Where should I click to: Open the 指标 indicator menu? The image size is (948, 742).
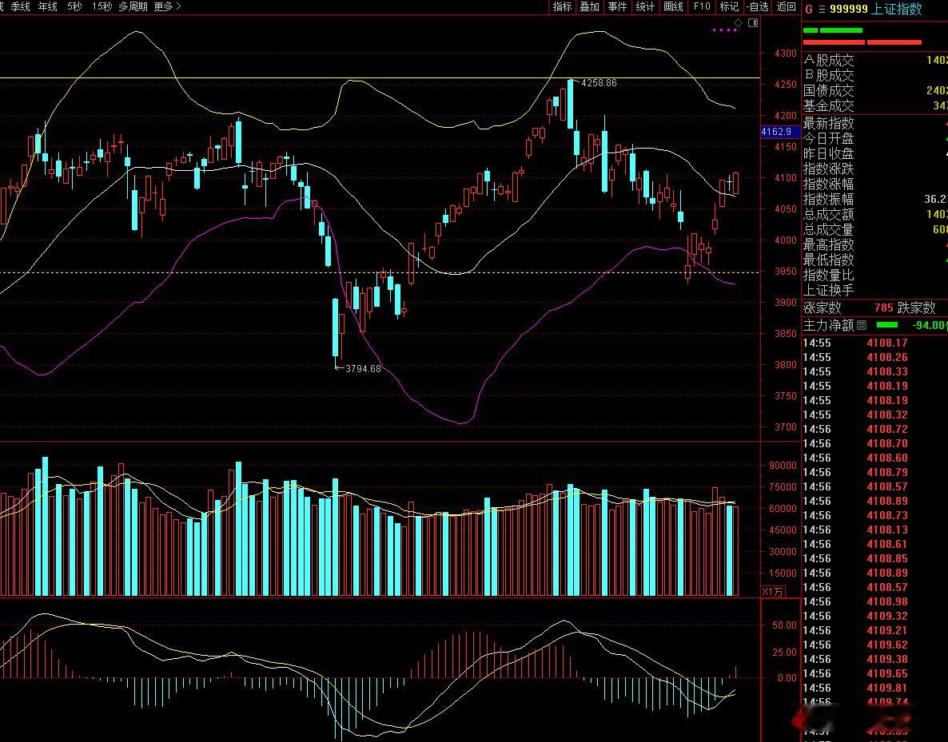pyautogui.click(x=562, y=6)
